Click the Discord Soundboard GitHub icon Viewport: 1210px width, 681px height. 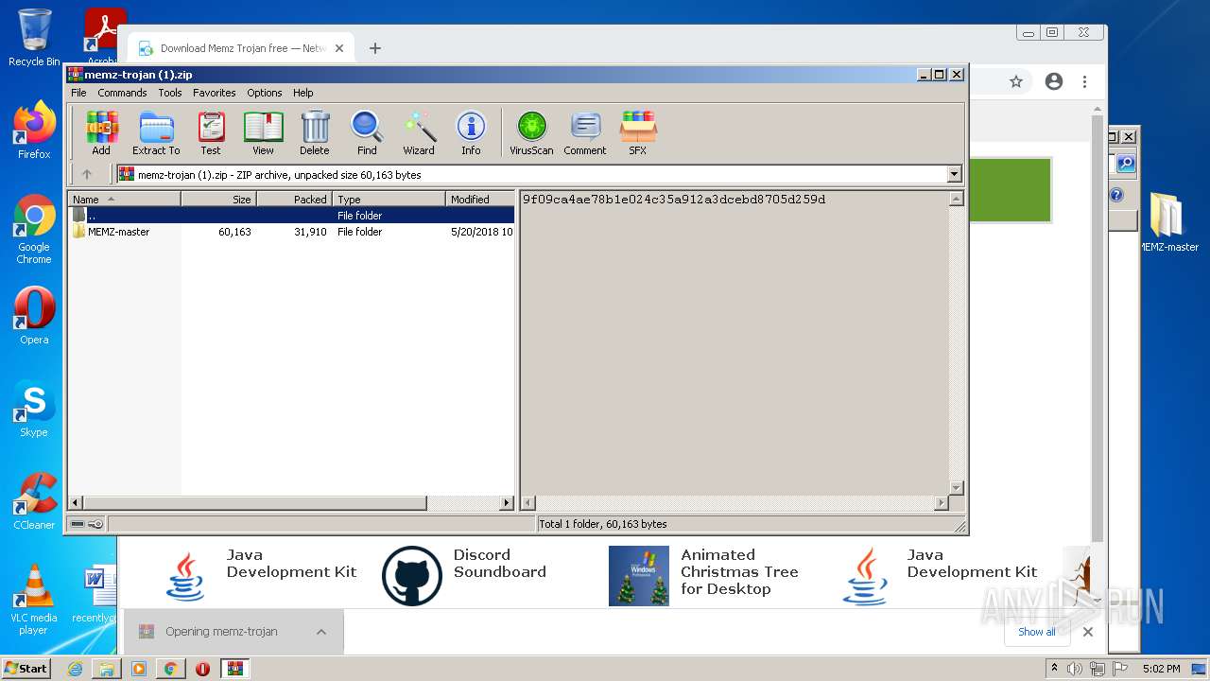pyautogui.click(x=412, y=576)
